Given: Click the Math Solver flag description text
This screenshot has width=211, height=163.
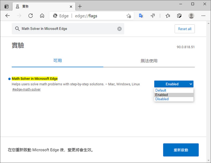Looking at the screenshot, I should coord(76,84).
